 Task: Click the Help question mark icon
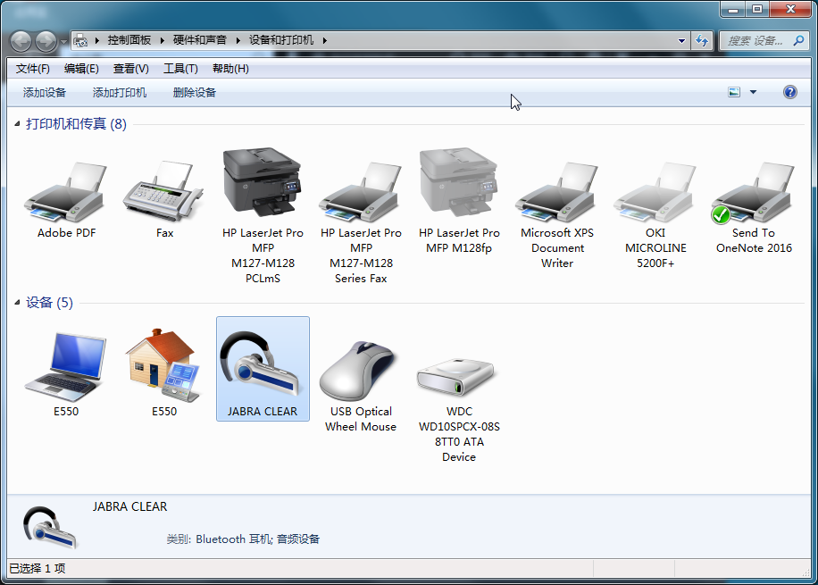789,92
